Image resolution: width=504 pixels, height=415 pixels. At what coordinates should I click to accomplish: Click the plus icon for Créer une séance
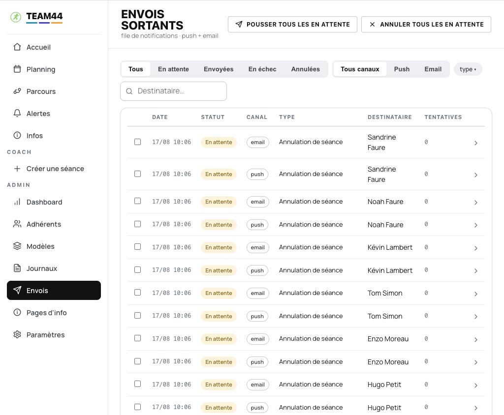tap(17, 169)
